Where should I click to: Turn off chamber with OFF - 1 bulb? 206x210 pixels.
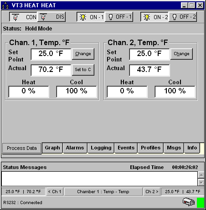pos(119,17)
